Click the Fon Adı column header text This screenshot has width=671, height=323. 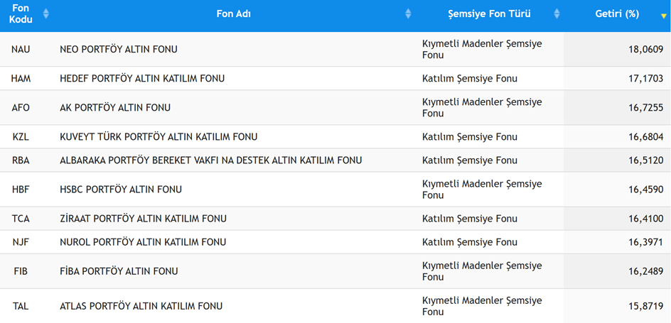[233, 13]
